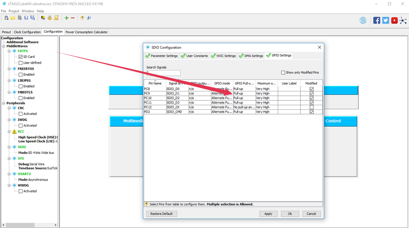
Task: Close the SDIO Configuration dialog
Action: pos(319,47)
